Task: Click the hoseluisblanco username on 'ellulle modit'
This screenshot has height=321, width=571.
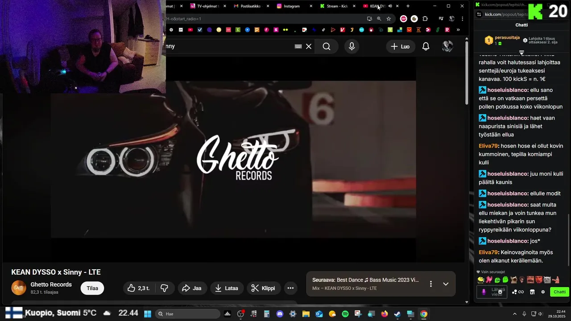Action: tap(508, 193)
